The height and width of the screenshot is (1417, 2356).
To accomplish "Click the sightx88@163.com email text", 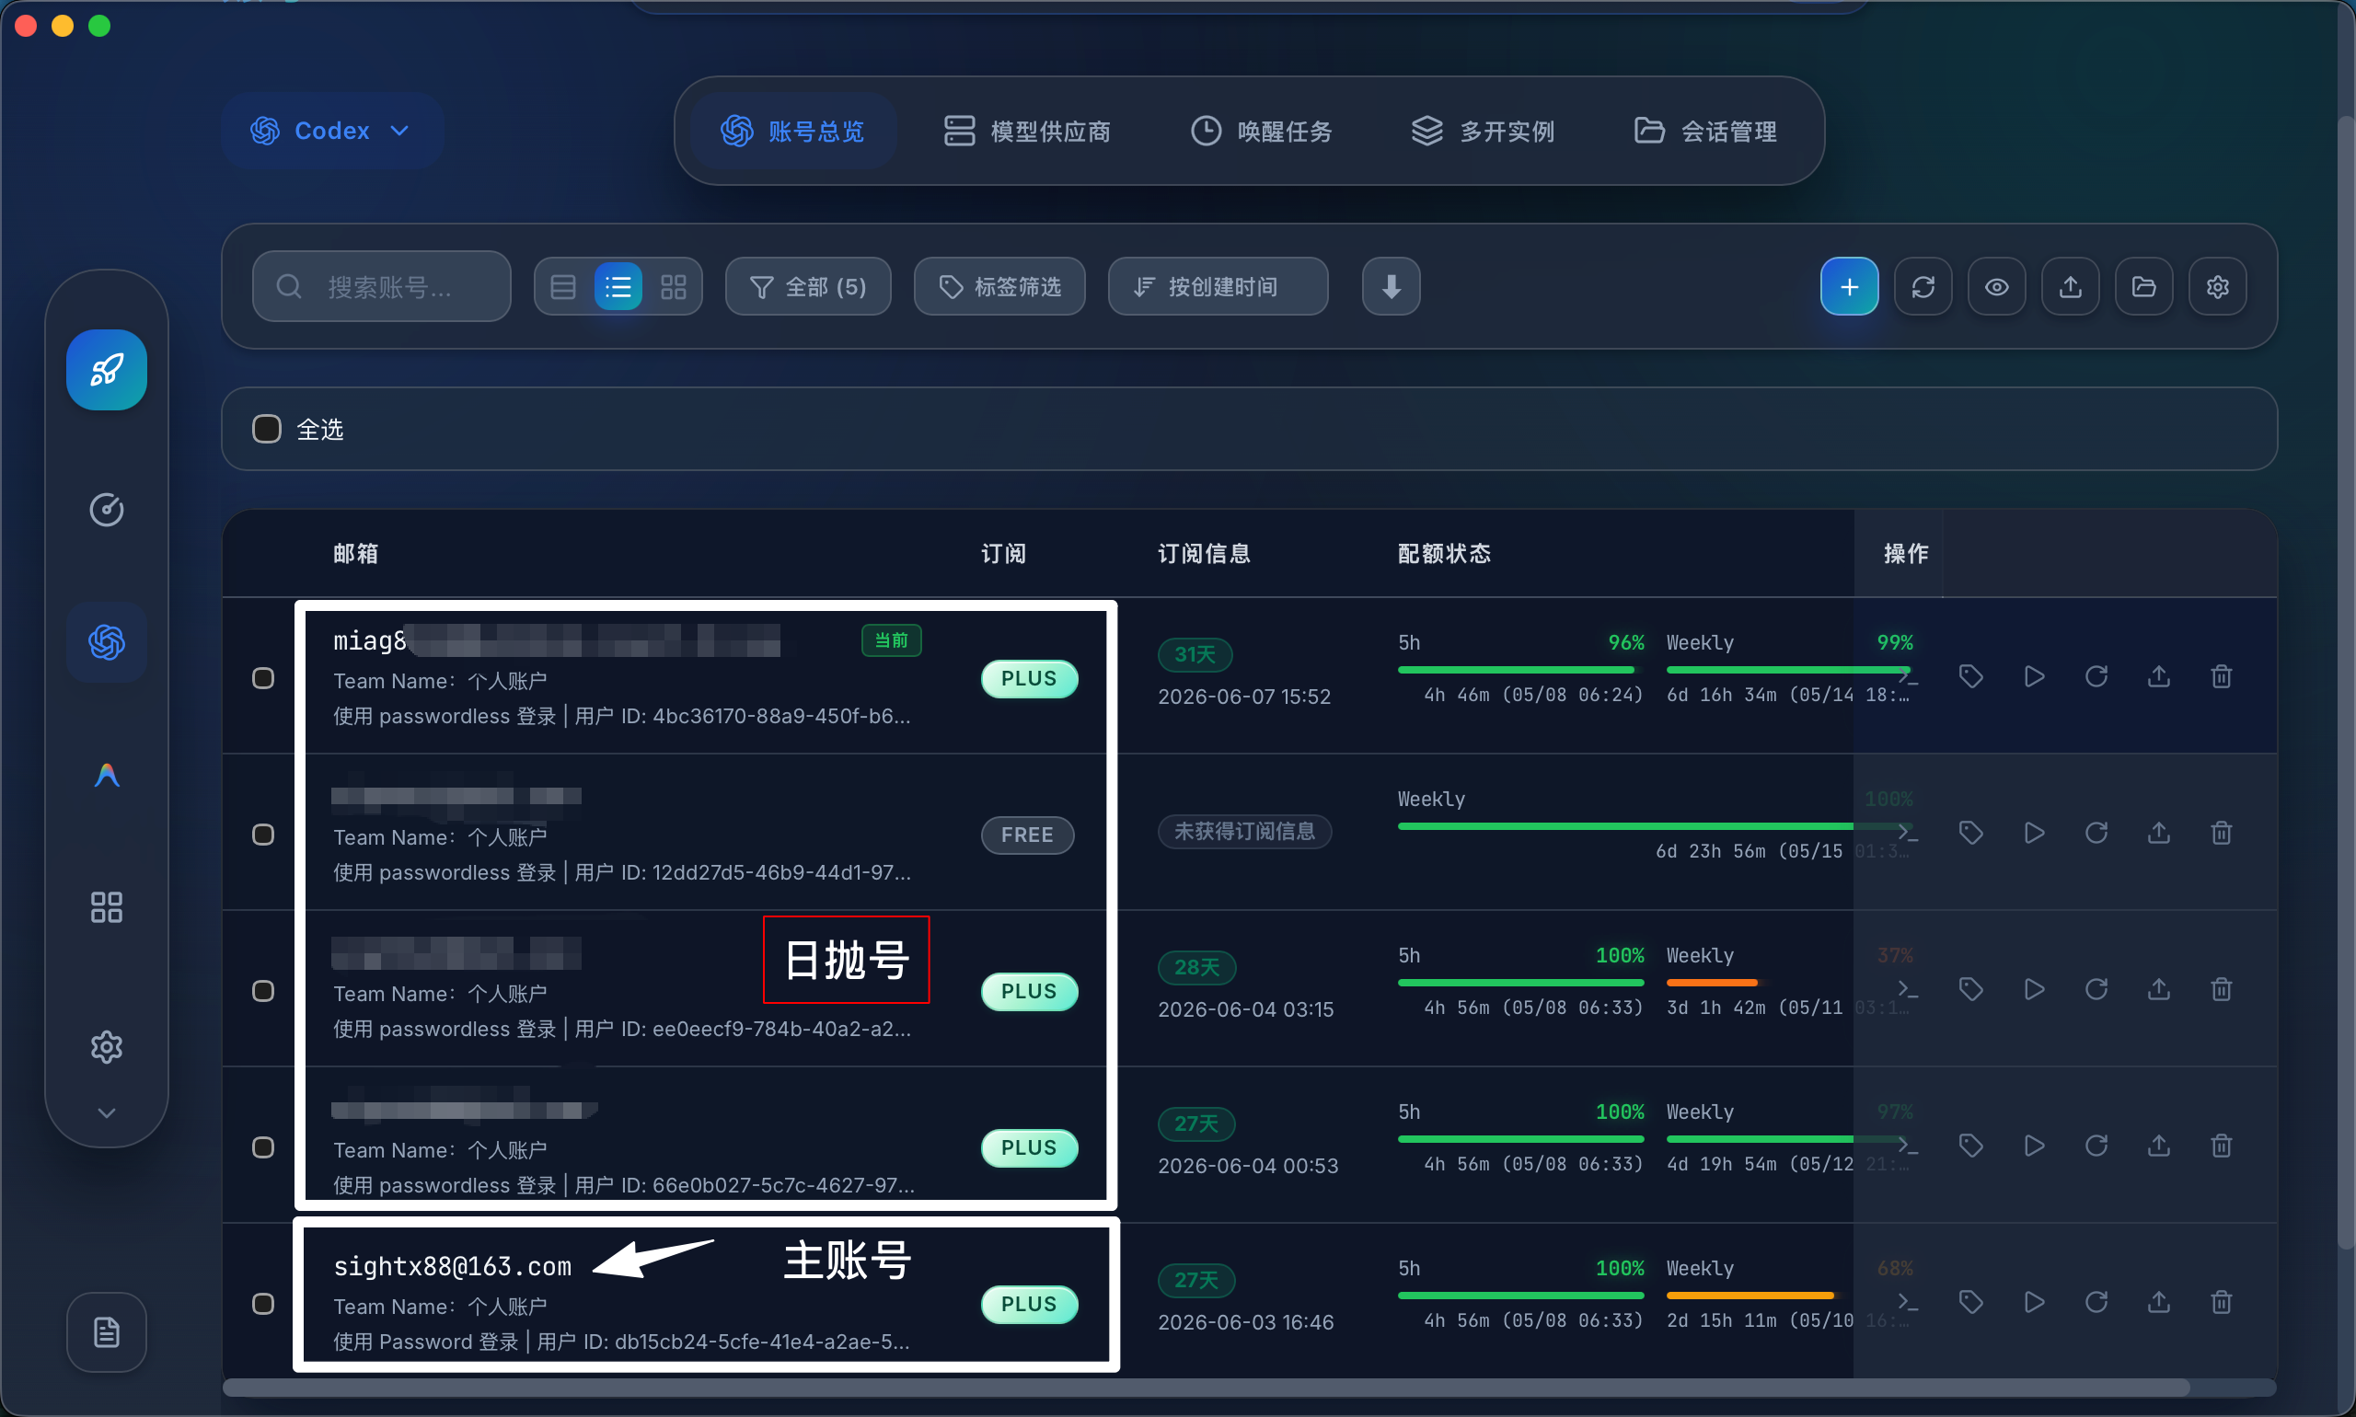I will [452, 1267].
